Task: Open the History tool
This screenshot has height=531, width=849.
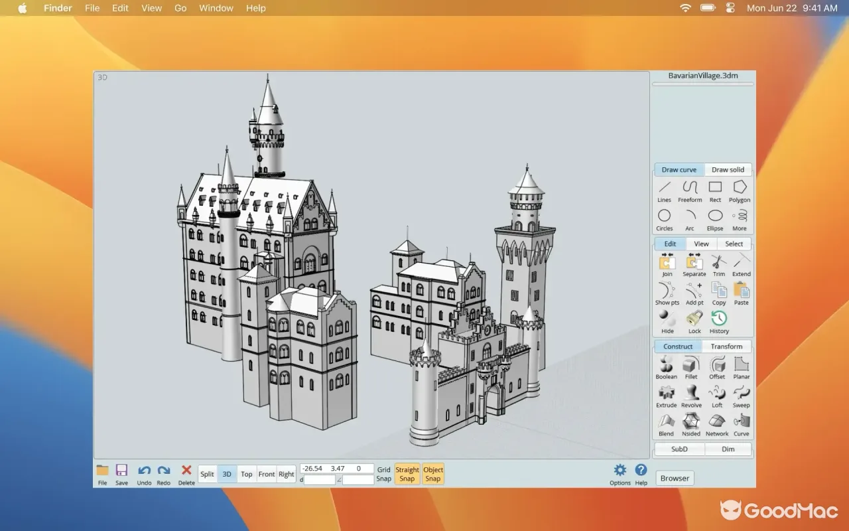Action: click(719, 323)
